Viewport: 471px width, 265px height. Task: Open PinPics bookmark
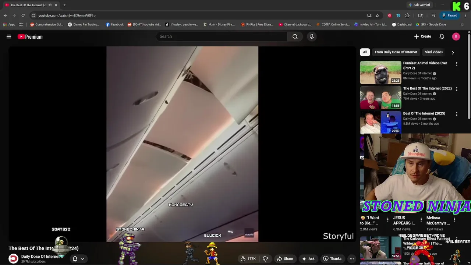257,25
